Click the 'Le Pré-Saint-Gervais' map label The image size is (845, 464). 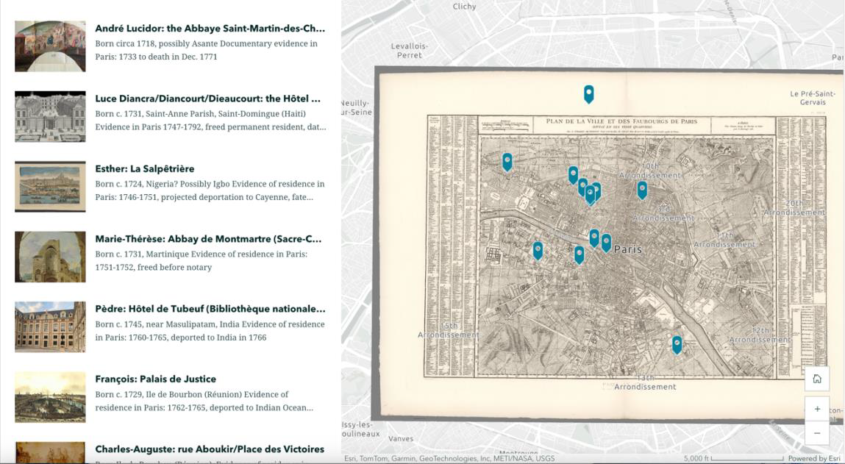(813, 98)
